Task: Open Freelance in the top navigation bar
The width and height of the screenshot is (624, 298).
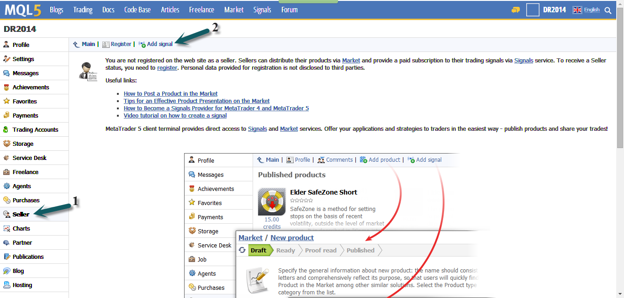Action: 202,10
